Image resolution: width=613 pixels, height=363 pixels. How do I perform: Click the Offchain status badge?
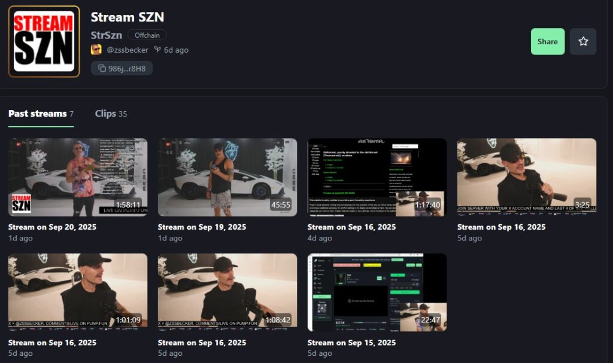coord(147,35)
